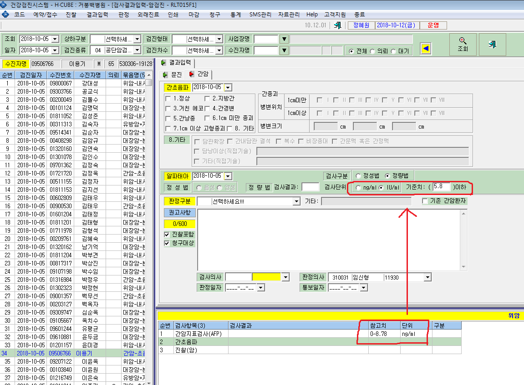524x385 pixels.
Task: Click the green arrow icon on 문진 tab
Action: tap(165, 75)
